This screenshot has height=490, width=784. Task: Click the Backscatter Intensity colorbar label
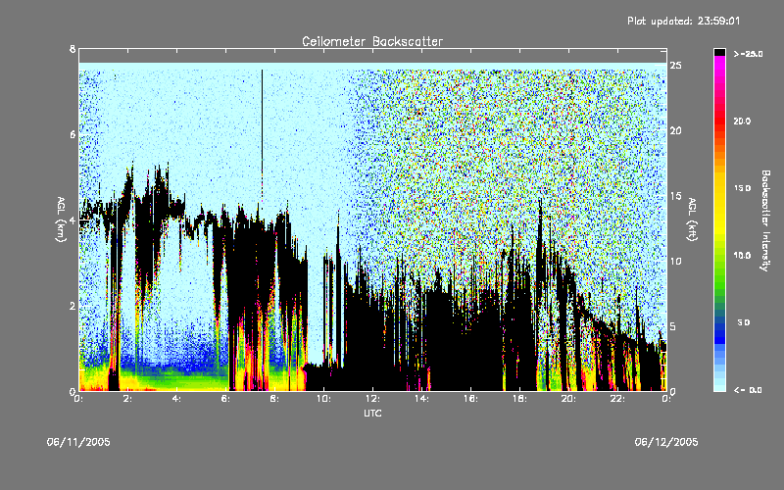(765, 220)
